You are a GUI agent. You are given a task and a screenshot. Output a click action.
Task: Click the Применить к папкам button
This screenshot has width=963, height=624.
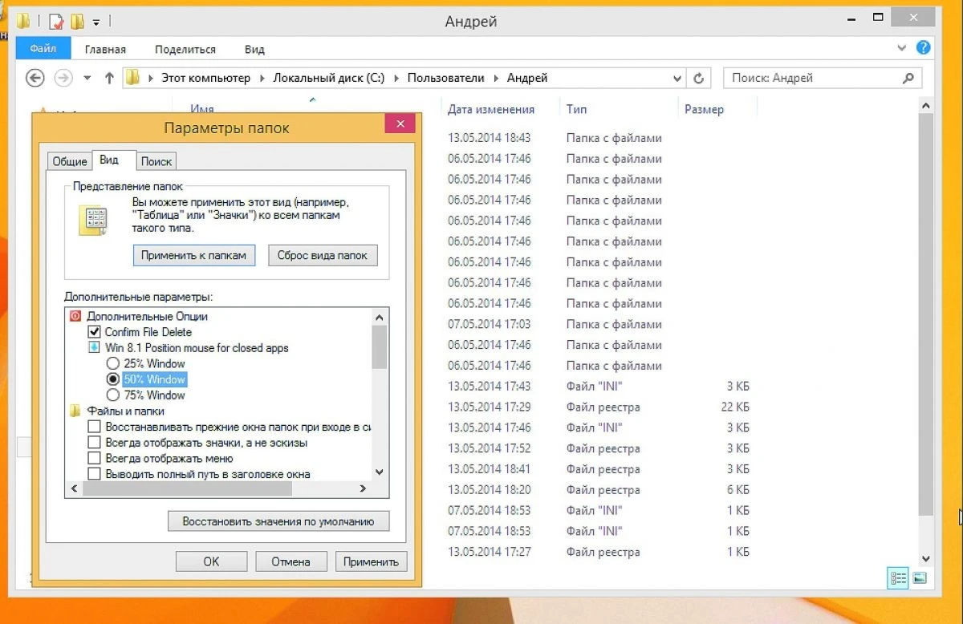coord(193,255)
